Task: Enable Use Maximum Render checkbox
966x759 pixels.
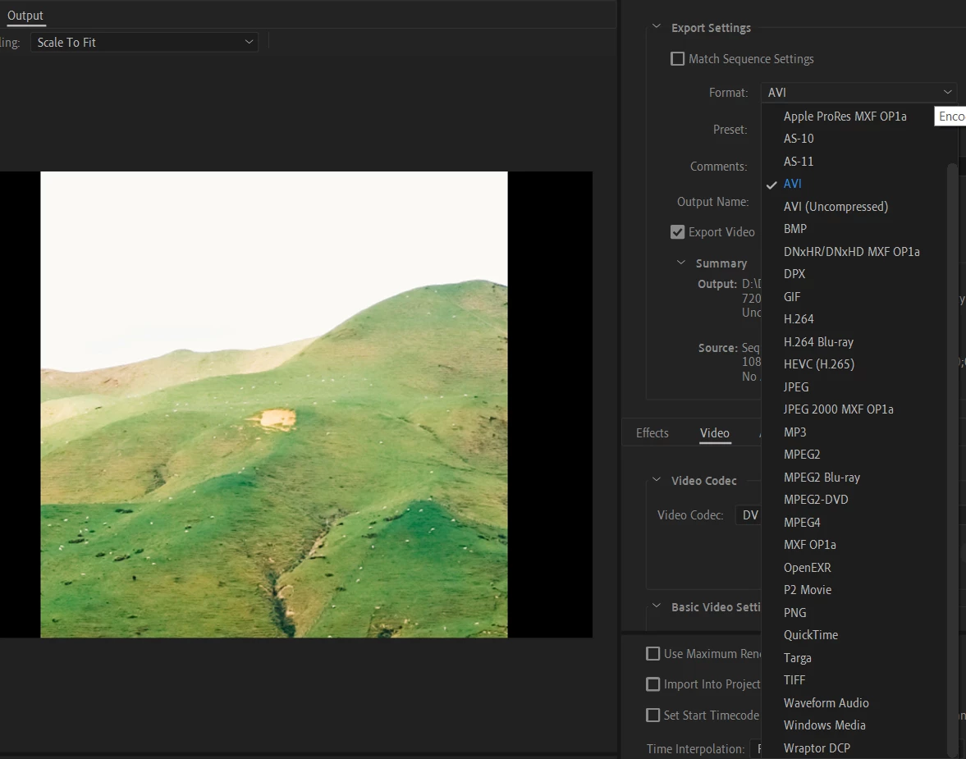Action: 652,654
